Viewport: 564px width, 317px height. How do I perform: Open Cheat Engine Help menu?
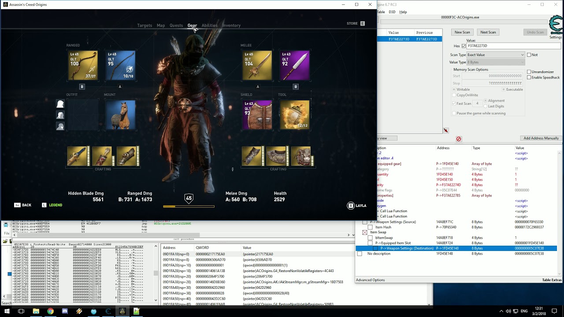403,12
